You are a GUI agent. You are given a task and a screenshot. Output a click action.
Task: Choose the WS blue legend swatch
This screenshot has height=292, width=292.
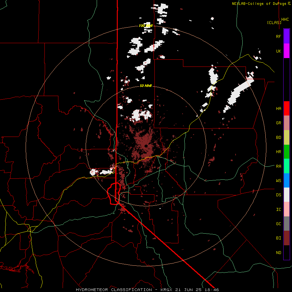click(x=286, y=180)
